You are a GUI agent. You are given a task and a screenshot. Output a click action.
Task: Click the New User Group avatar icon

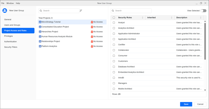click(x=5, y=11)
